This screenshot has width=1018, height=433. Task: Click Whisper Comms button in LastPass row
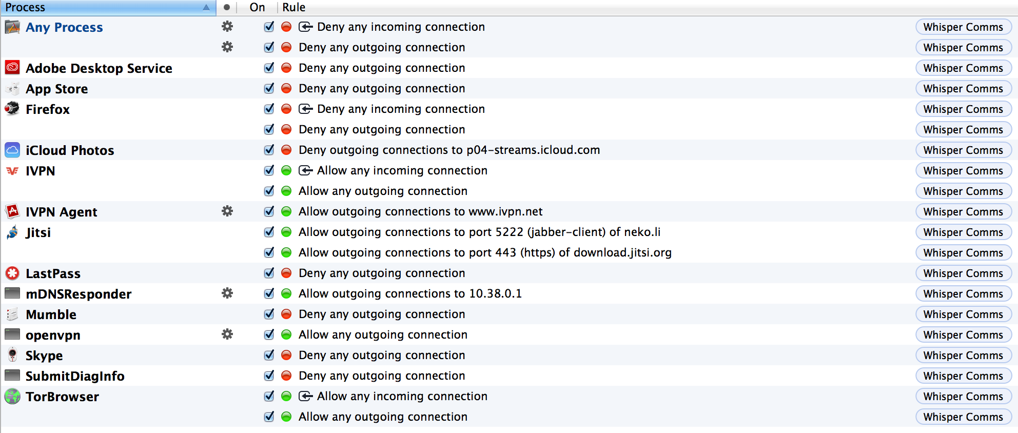(x=963, y=273)
